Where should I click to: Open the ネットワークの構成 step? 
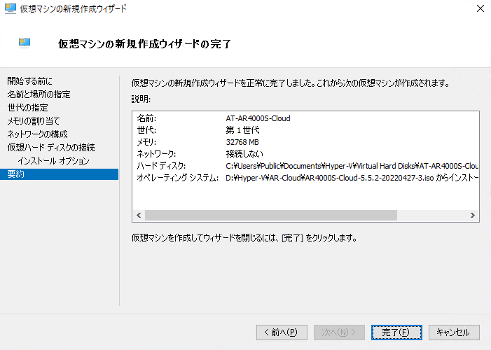coord(37,134)
